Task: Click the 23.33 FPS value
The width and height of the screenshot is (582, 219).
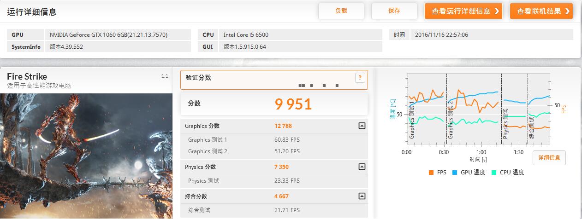Action: [x=287, y=181]
